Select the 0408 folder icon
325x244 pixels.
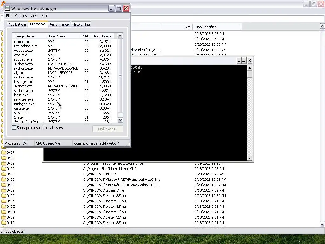tap(4, 158)
